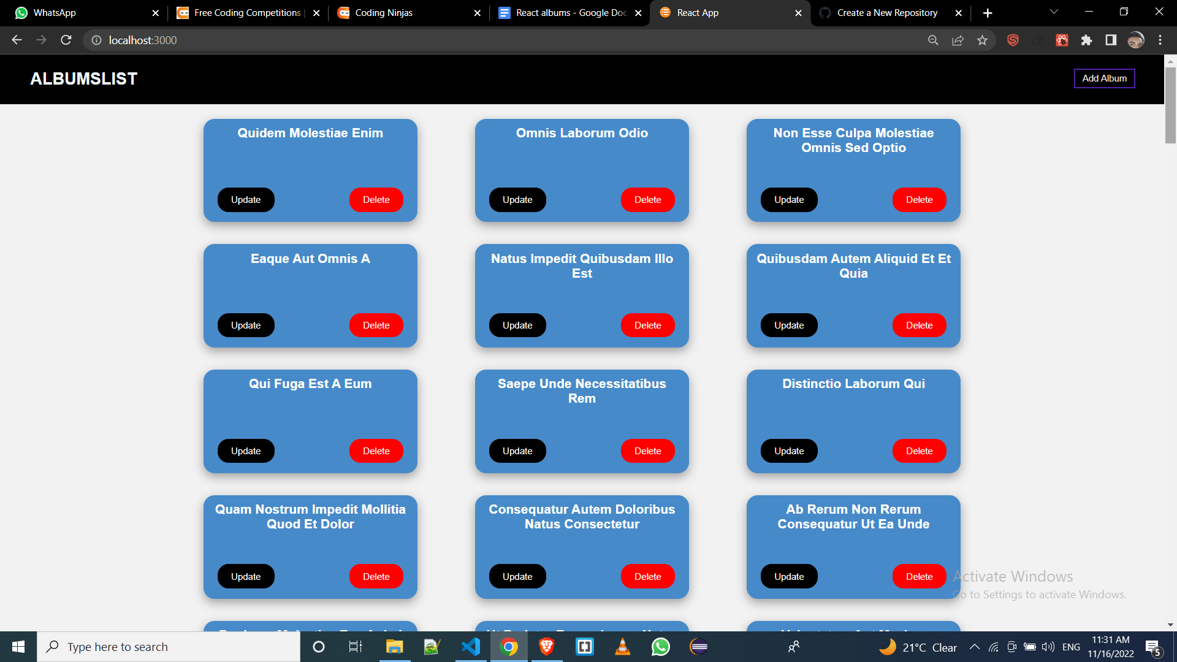Open a new browser tab

point(988,13)
